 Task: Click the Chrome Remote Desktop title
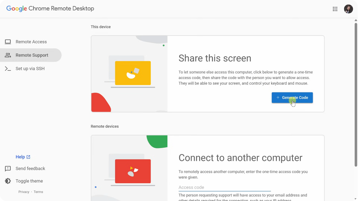(61, 9)
